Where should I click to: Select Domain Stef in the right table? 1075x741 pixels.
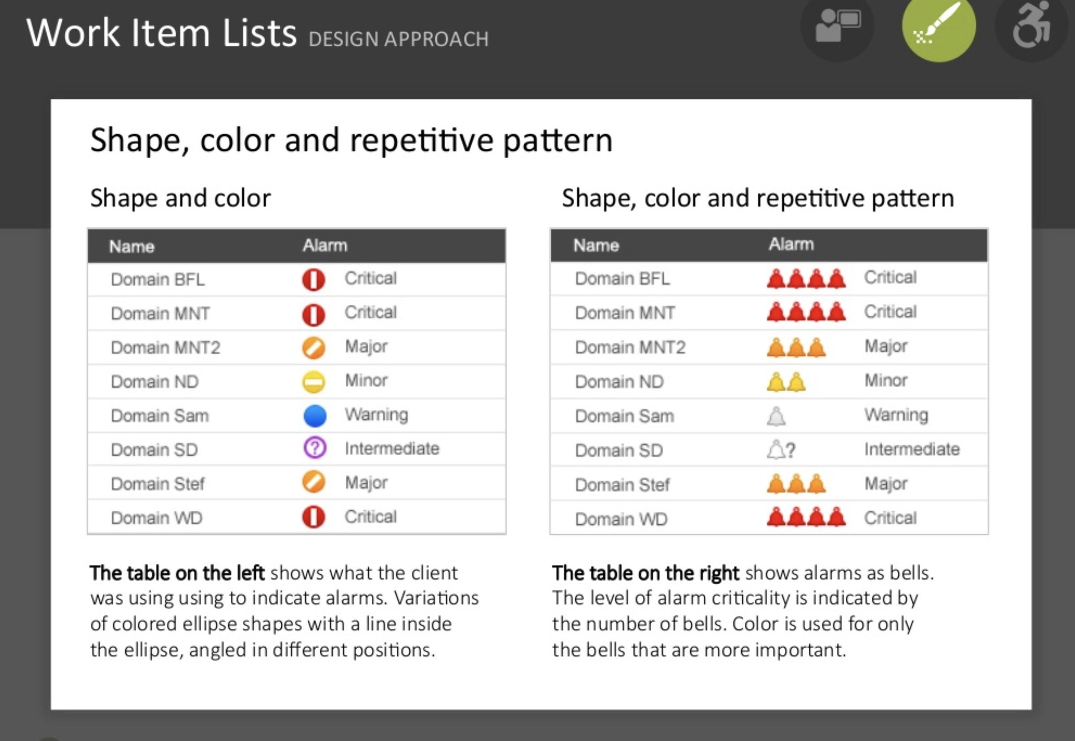622,485
